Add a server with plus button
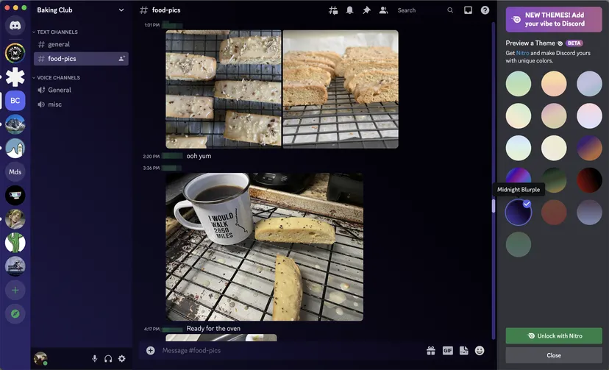The image size is (609, 370). click(15, 290)
